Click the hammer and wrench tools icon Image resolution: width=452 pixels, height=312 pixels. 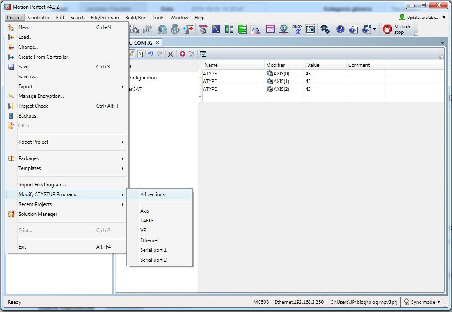click(x=171, y=54)
